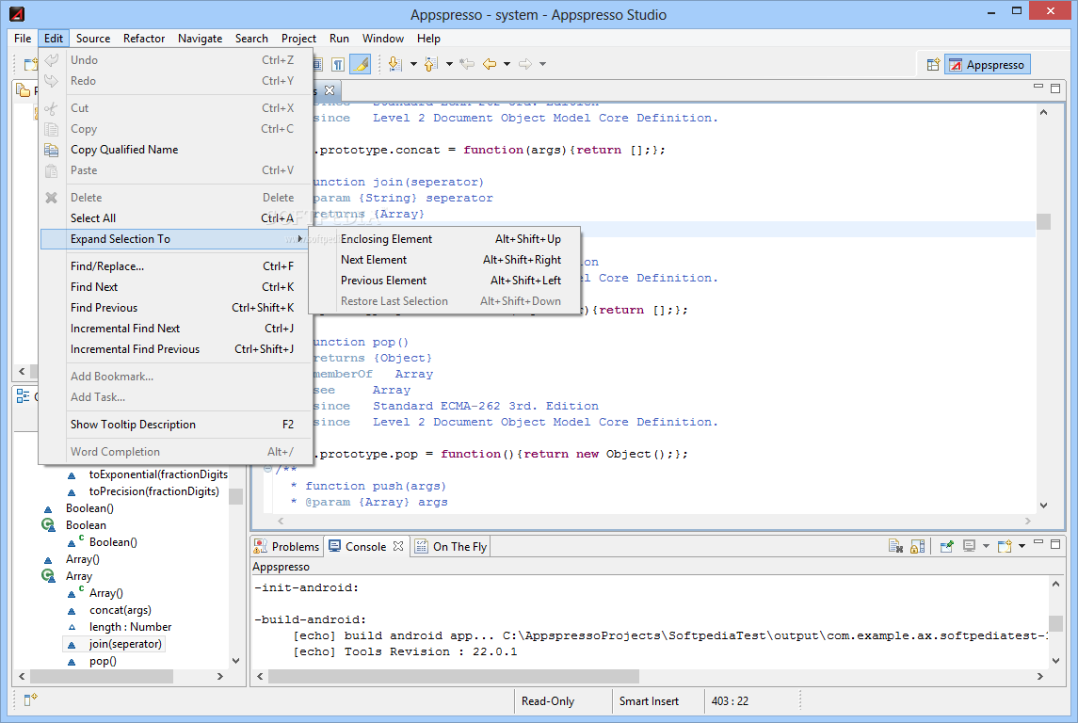
Task: Click Display Selected Console icon
Action: click(x=970, y=546)
